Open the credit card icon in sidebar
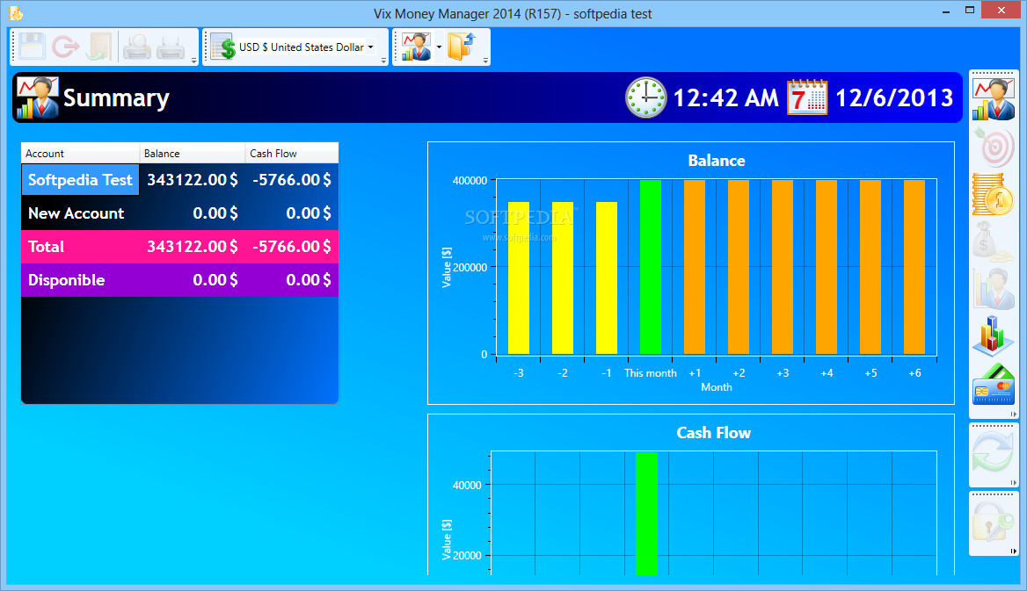Screen dimensions: 1027x591 coord(993,384)
